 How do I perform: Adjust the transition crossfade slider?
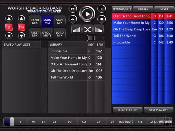pyautogui.click(x=91, y=38)
